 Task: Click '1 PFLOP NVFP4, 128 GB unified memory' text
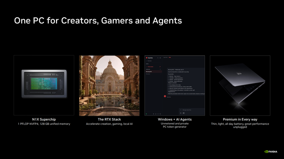tap(44, 124)
